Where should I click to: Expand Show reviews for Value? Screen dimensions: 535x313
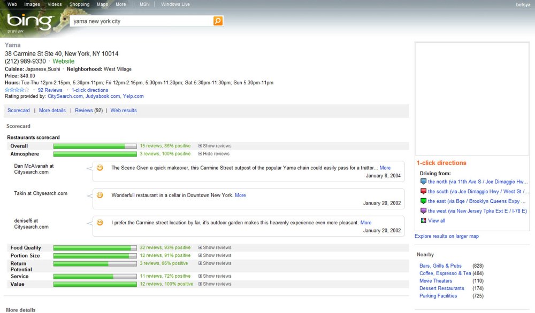coord(215,284)
